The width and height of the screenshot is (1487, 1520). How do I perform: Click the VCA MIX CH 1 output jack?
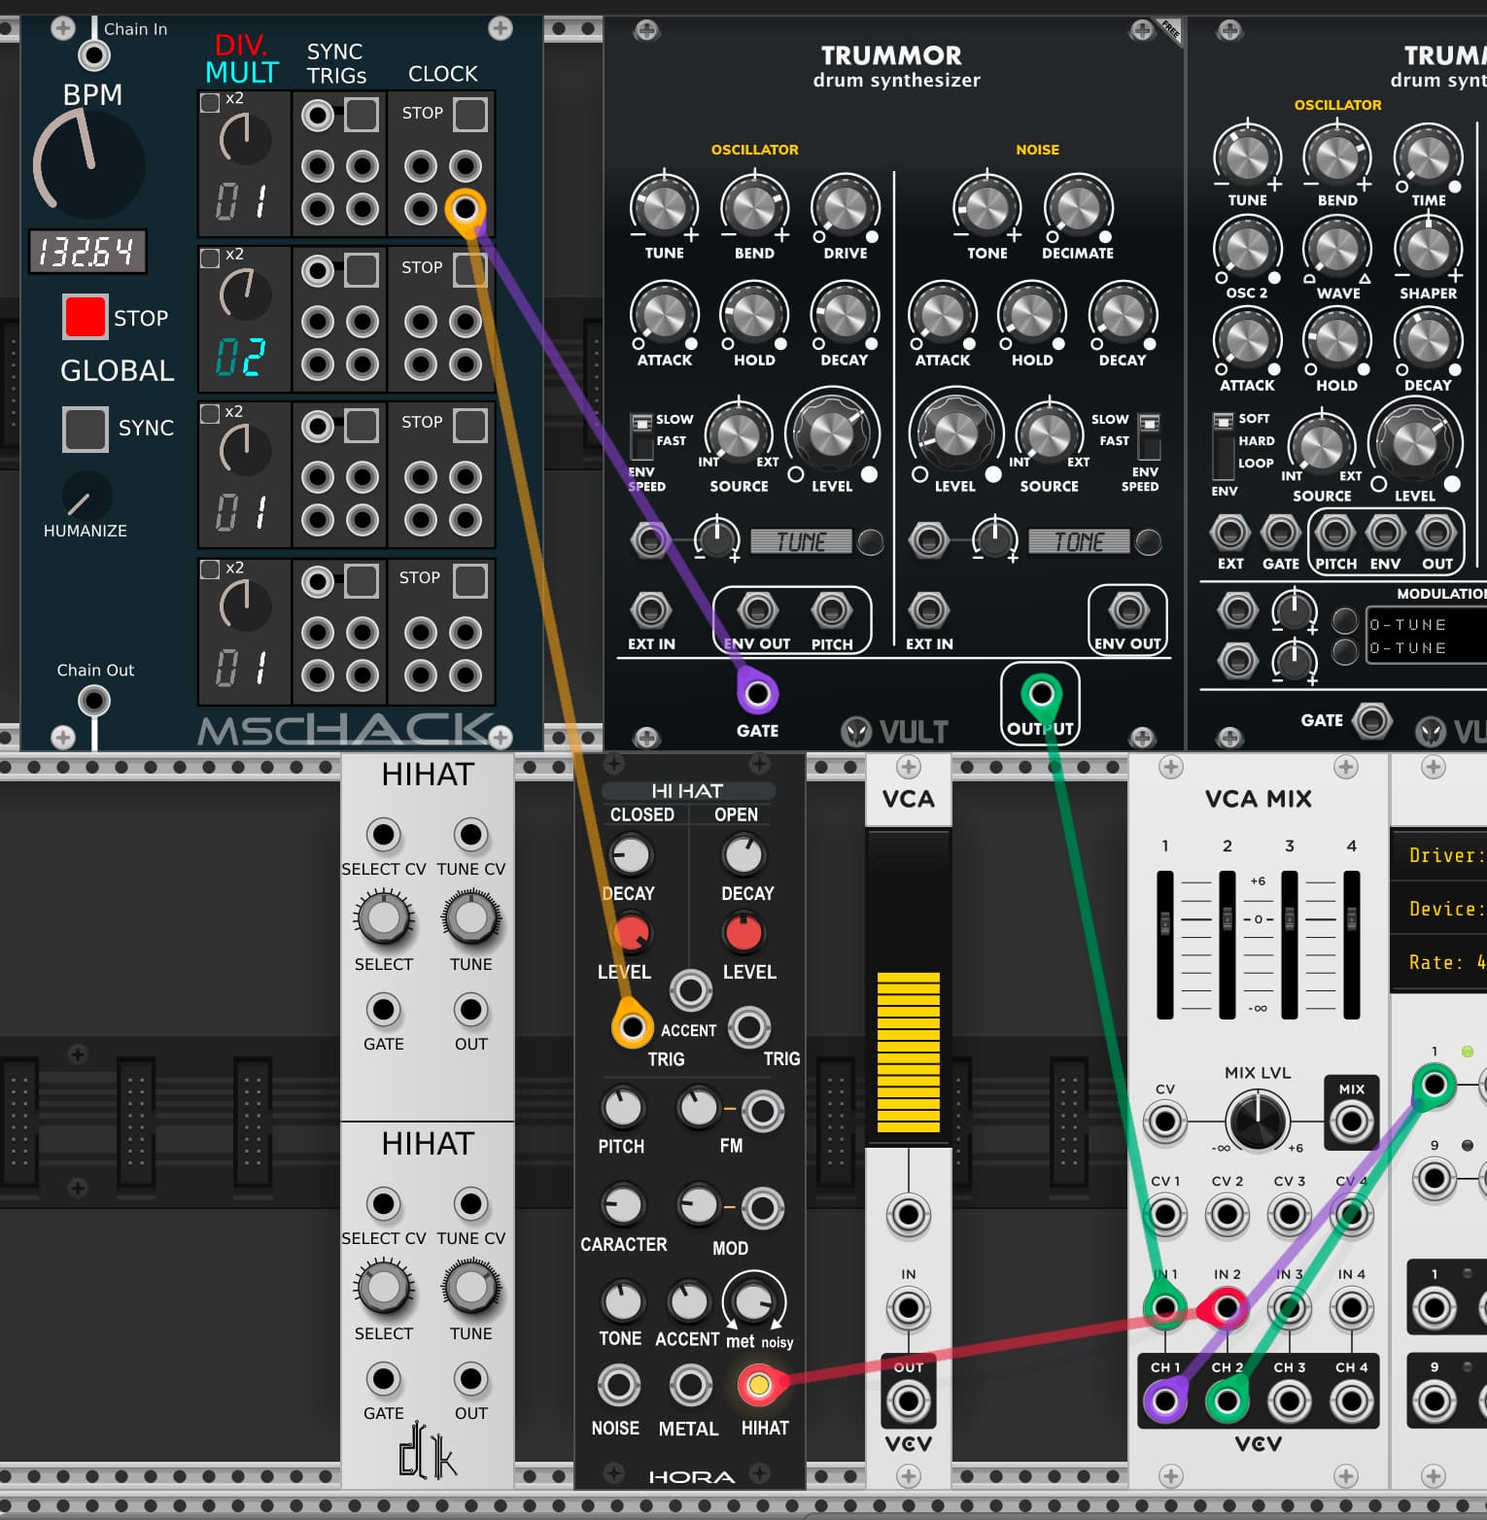click(x=1164, y=1400)
